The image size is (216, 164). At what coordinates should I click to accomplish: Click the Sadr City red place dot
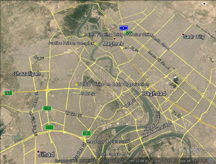tap(183, 35)
